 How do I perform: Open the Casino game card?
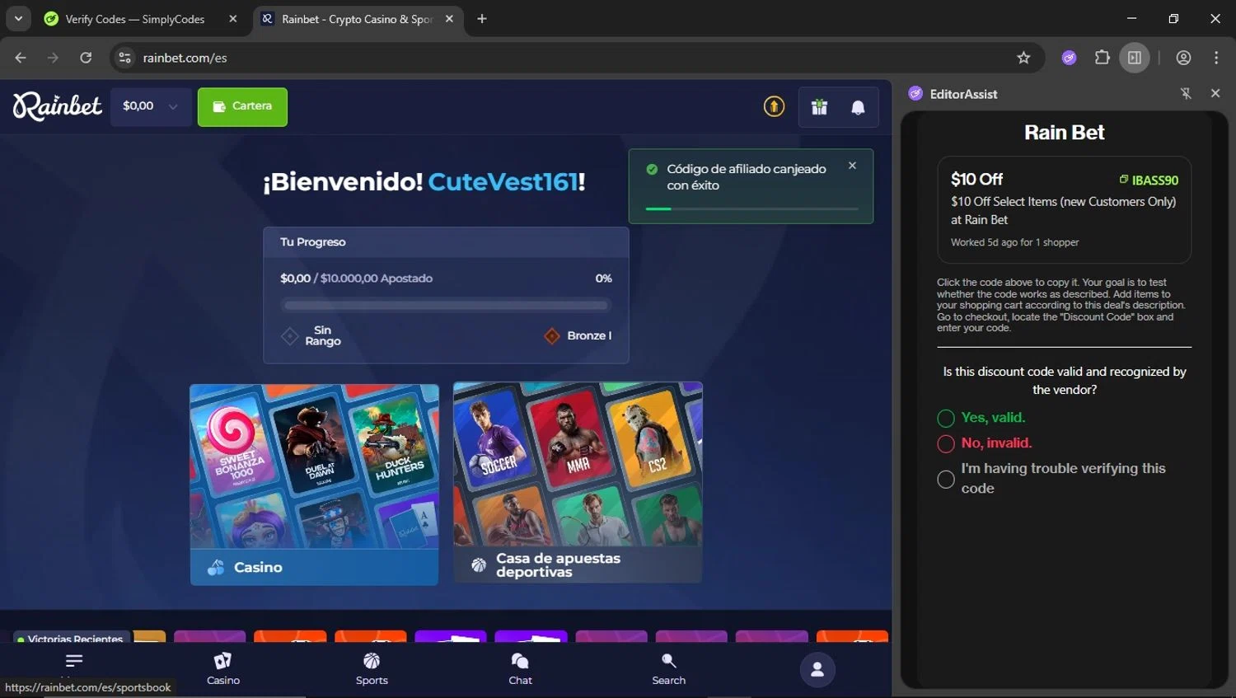coord(314,485)
